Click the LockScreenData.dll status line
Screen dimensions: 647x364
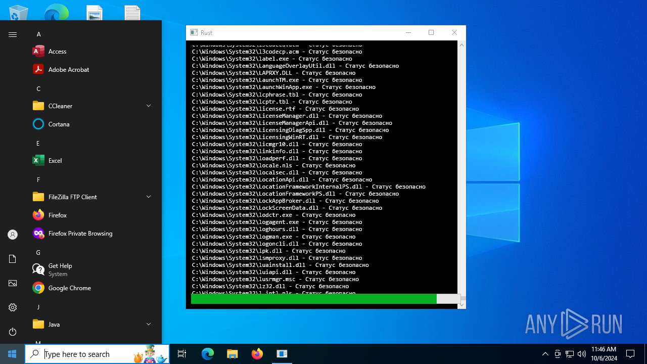click(x=287, y=208)
